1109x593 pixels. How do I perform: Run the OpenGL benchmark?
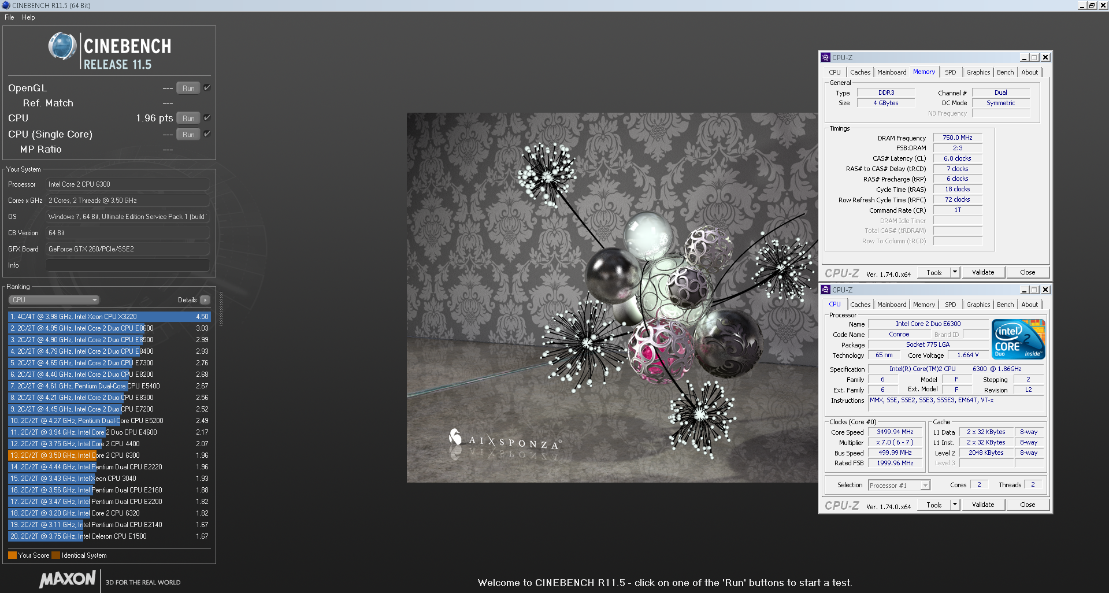pos(188,88)
